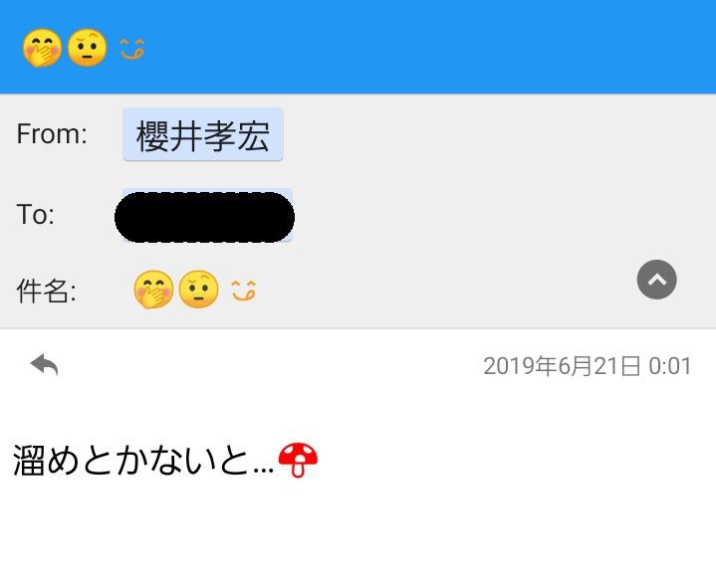Viewport: 716px width, 578px height.
Task: Click the date 2019年6月21日 0:01
Action: [588, 366]
